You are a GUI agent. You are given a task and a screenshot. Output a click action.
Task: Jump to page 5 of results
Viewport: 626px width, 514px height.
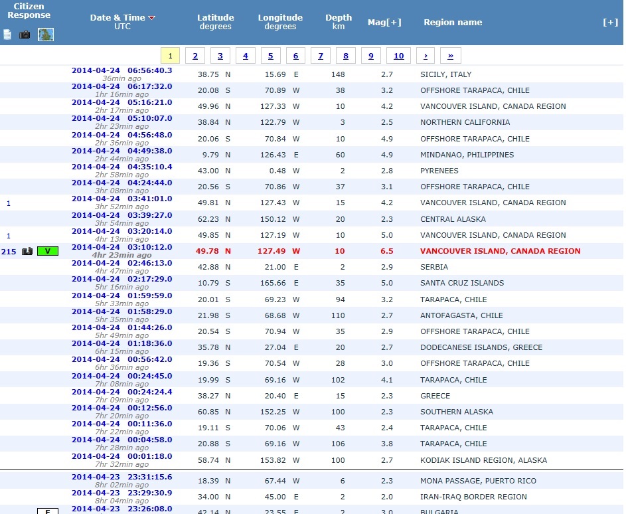tap(270, 56)
